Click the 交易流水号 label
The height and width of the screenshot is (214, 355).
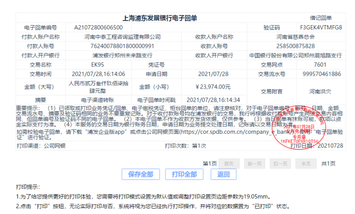pos(272,74)
